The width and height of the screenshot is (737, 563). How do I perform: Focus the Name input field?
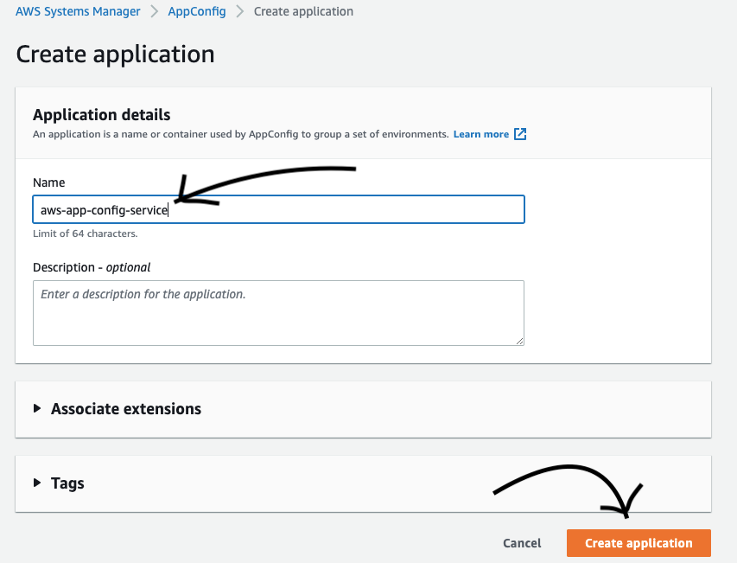pyautogui.click(x=278, y=209)
